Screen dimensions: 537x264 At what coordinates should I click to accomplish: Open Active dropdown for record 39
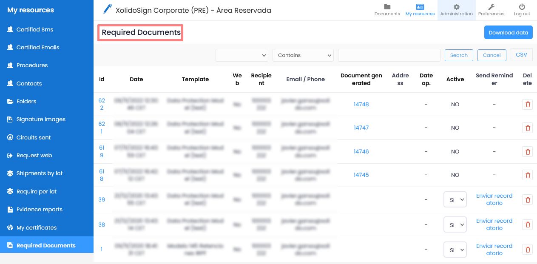click(x=455, y=200)
